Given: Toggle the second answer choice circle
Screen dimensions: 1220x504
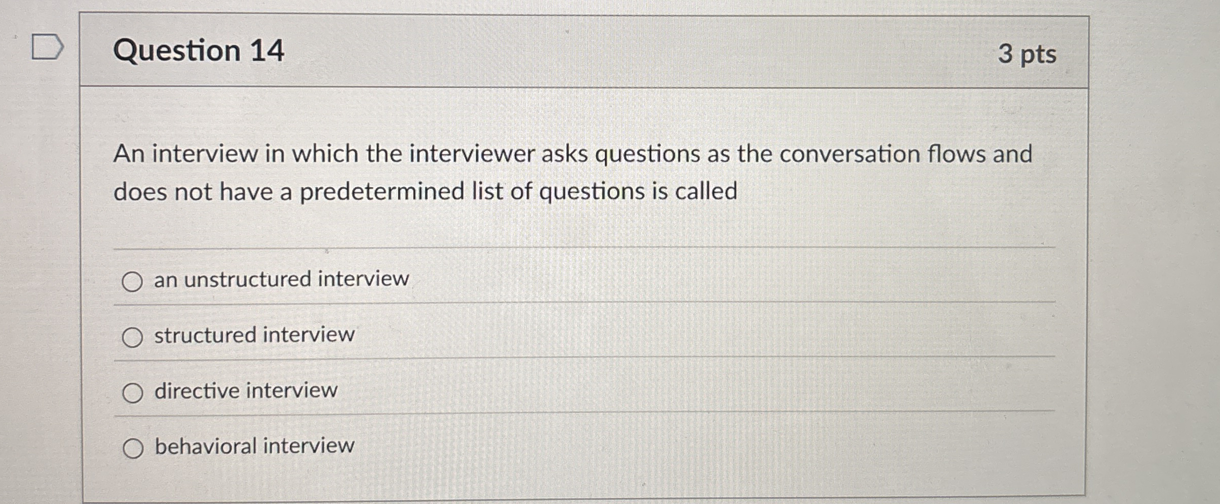Looking at the screenshot, I should pos(132,336).
